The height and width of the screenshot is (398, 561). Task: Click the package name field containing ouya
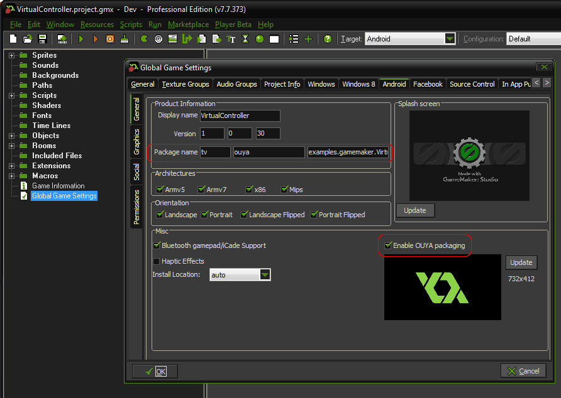(x=269, y=153)
